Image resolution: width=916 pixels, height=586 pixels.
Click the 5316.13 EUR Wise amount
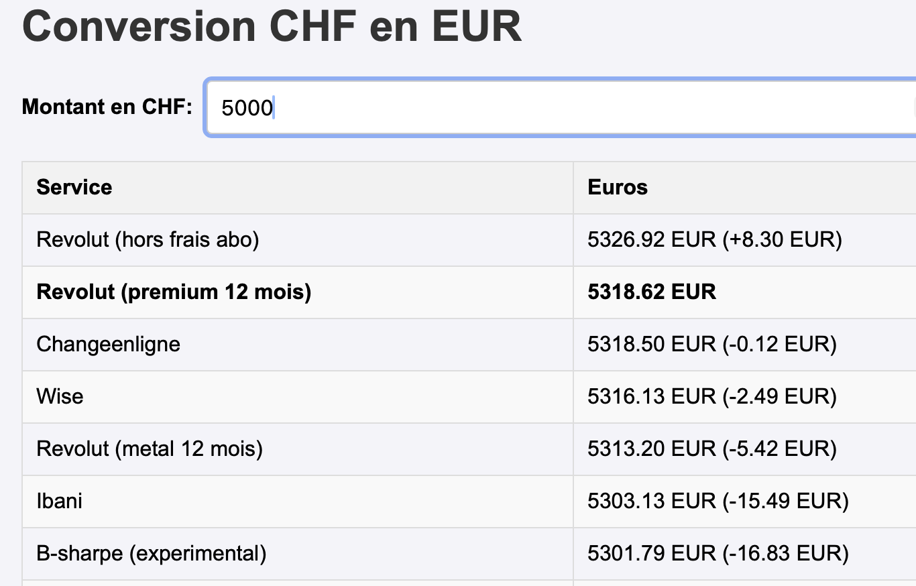[x=712, y=396]
